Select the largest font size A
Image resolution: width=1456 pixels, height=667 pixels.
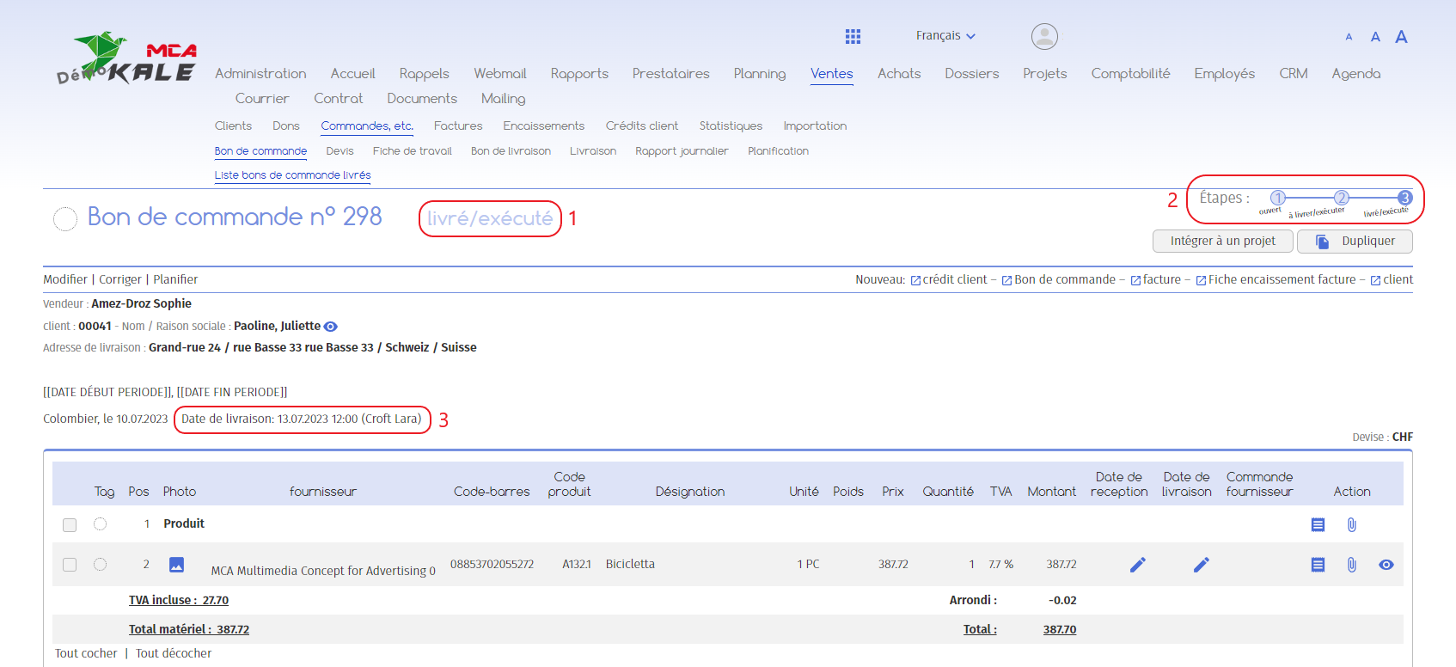click(x=1401, y=37)
